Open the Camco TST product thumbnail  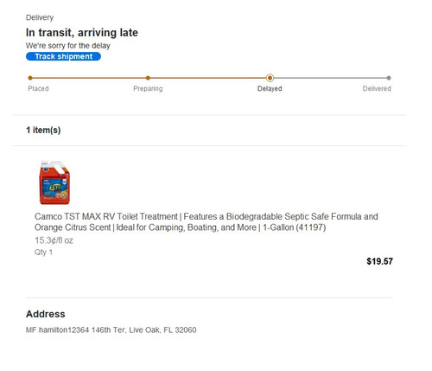pos(54,182)
